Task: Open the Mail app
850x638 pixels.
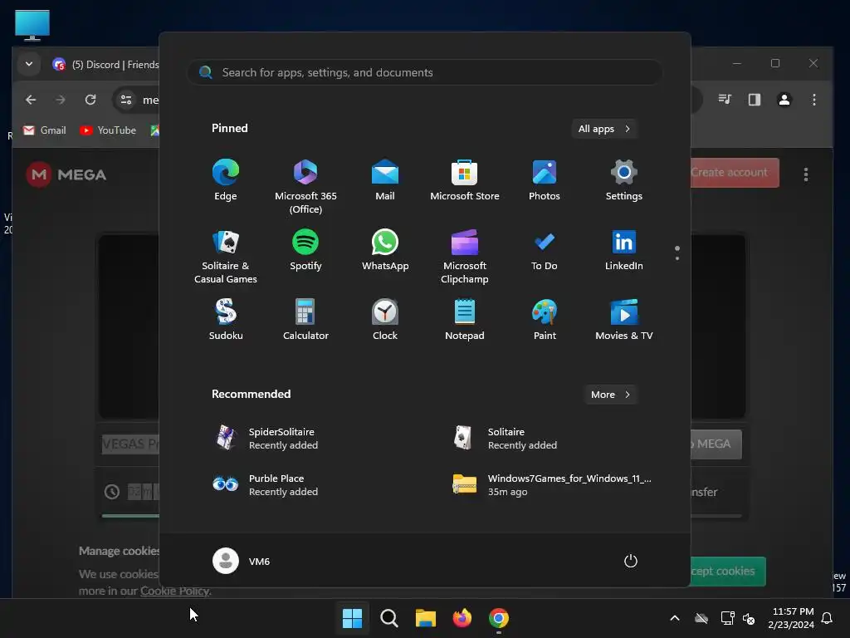Action: coord(385,180)
